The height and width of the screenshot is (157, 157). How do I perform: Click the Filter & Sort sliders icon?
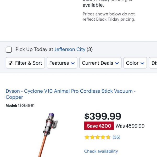click(11, 63)
